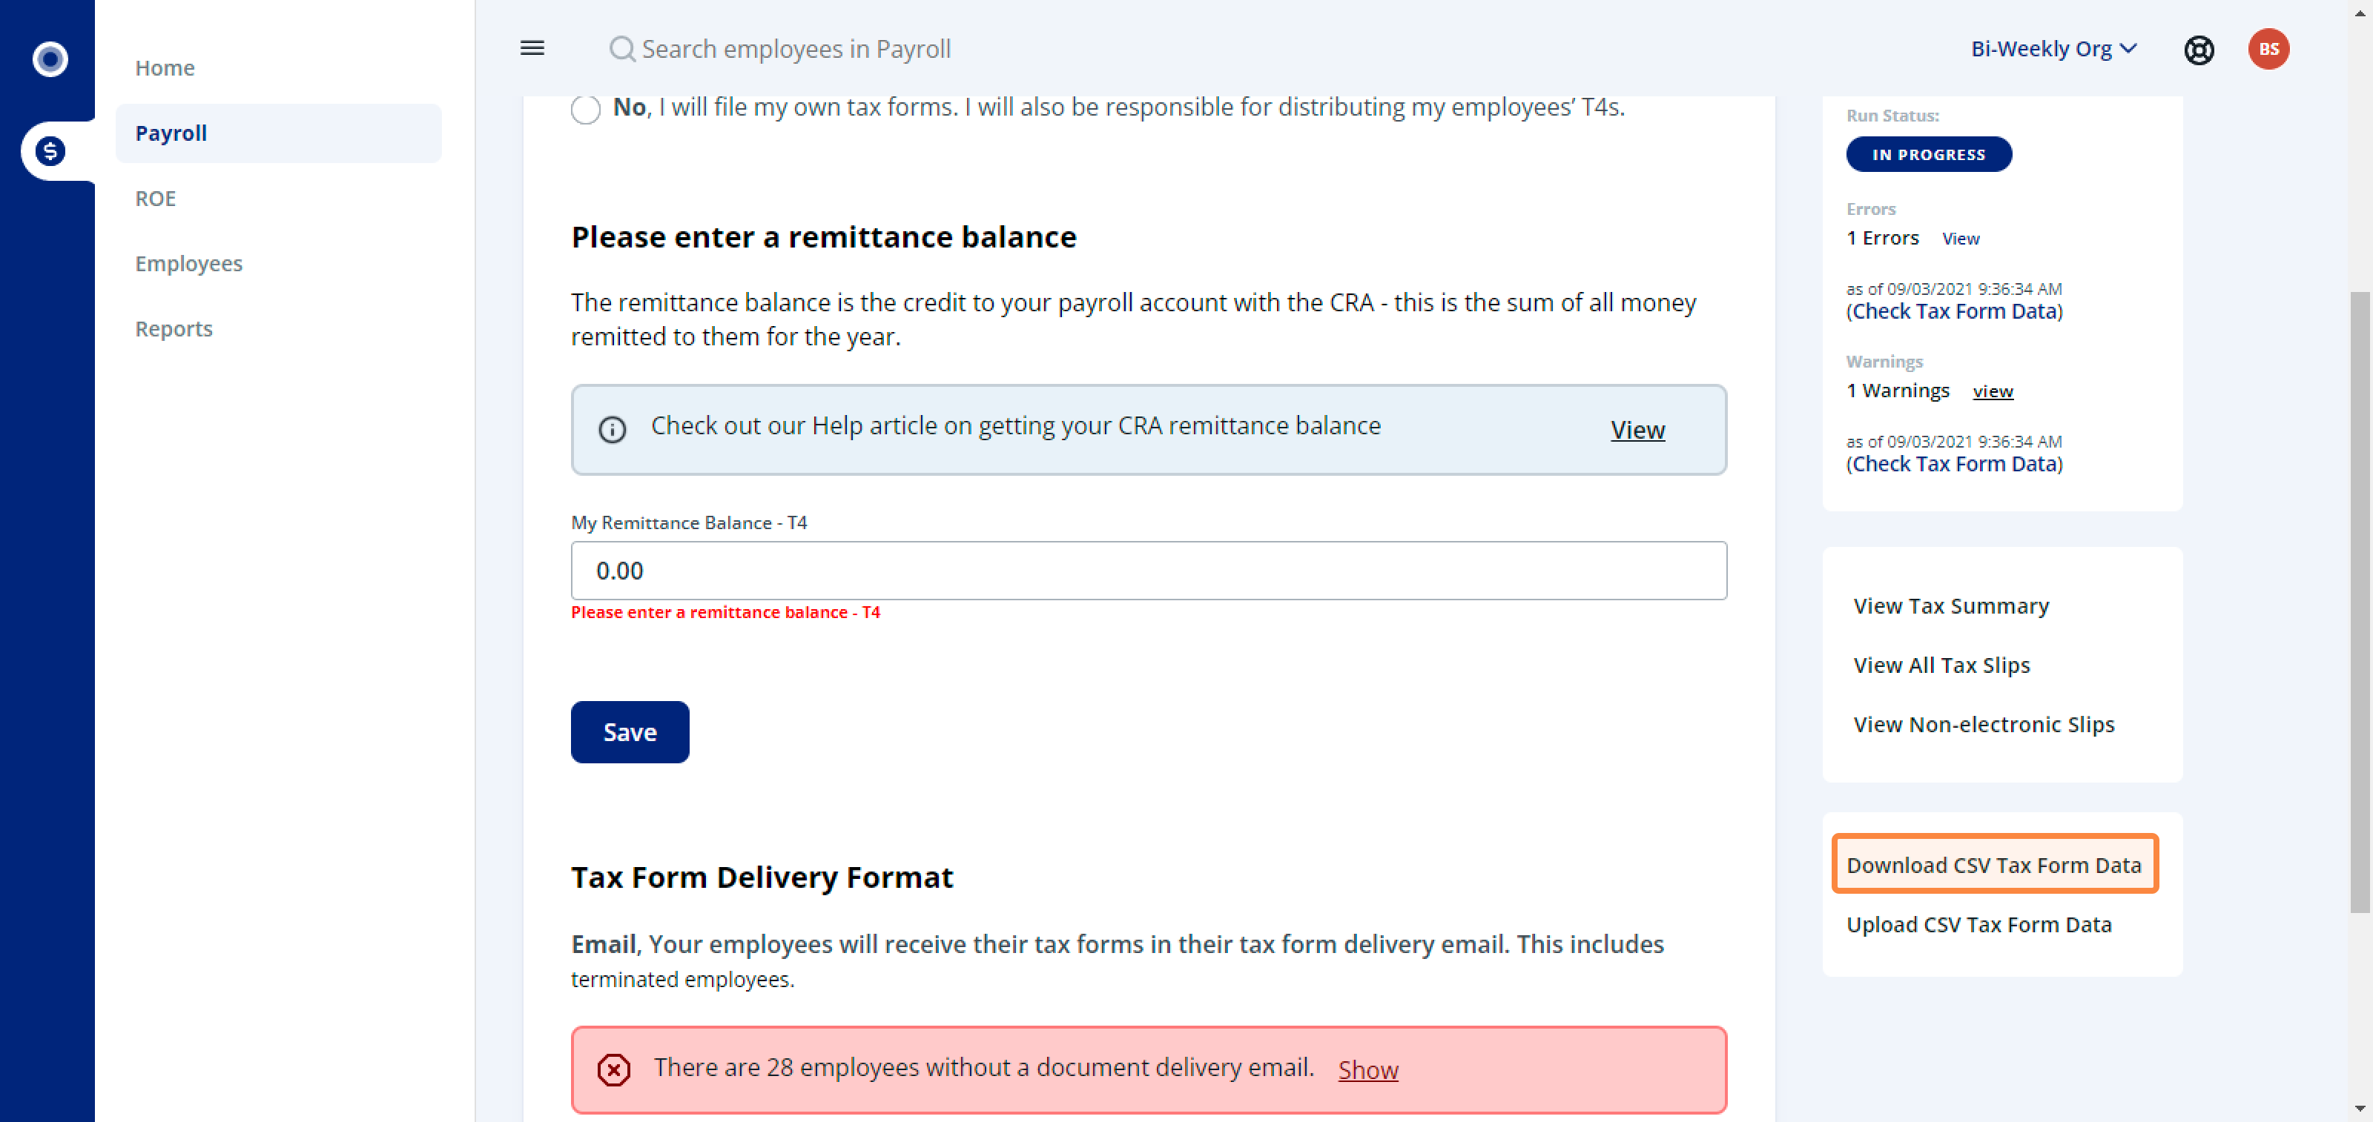The height and width of the screenshot is (1122, 2373).
Task: View the 1 Errors details
Action: [x=1960, y=239]
